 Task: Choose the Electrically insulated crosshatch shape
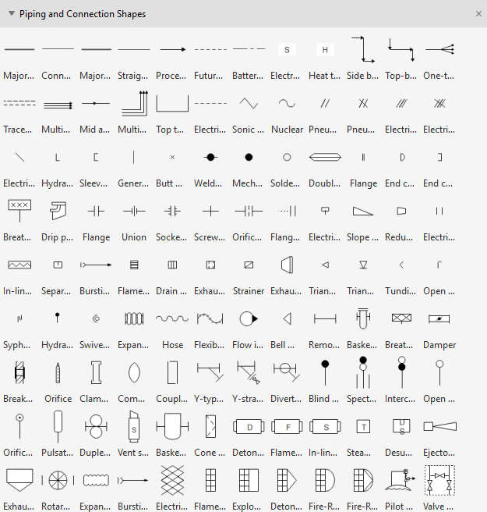(172, 480)
